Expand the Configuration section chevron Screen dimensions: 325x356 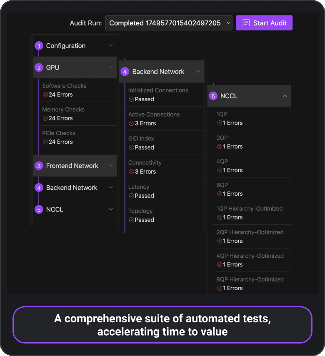coord(111,46)
